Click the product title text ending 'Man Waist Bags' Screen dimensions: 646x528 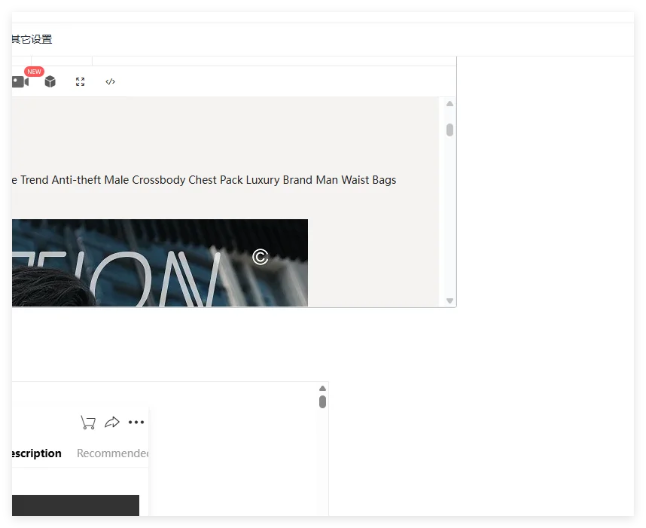[x=204, y=180]
